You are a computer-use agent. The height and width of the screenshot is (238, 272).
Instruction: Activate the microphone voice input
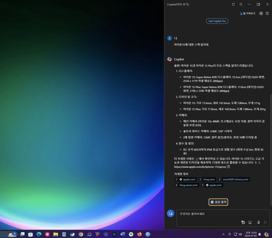pyautogui.click(x=258, y=222)
